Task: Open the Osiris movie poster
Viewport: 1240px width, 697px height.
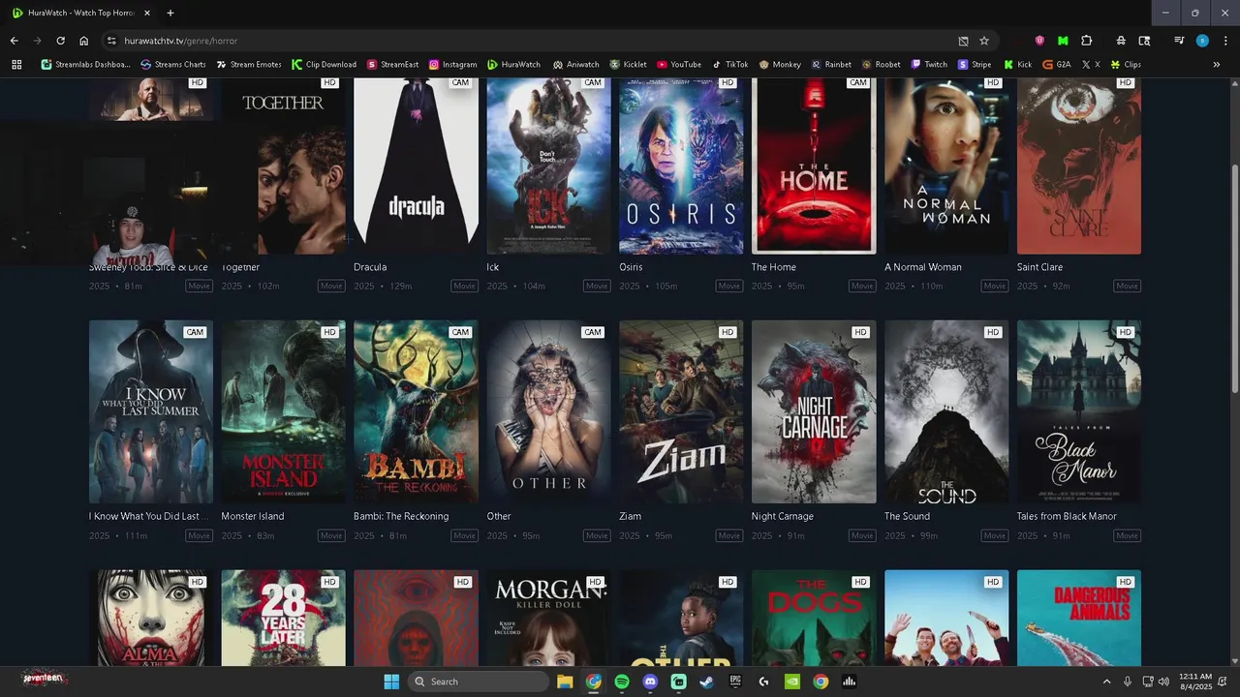Action: (x=681, y=167)
